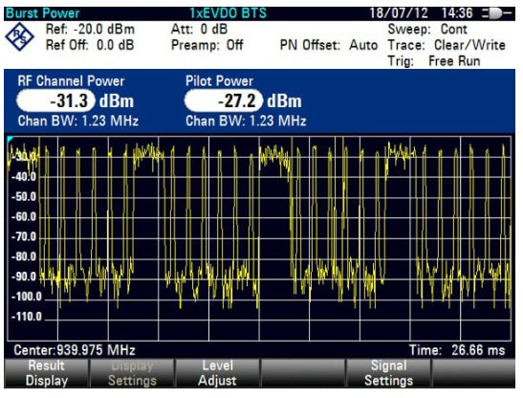Click the PN Offset: Auto setting
Image resolution: width=523 pixels, height=398 pixels.
coord(329,45)
